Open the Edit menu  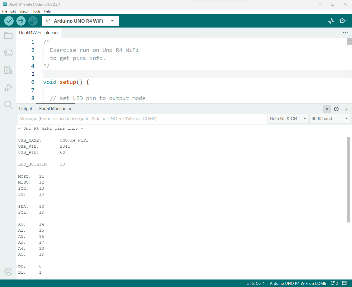(x=13, y=11)
